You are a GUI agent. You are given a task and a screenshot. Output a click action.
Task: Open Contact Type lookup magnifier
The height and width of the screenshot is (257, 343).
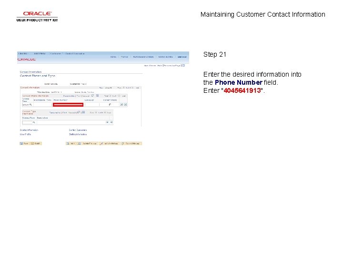[34, 122]
